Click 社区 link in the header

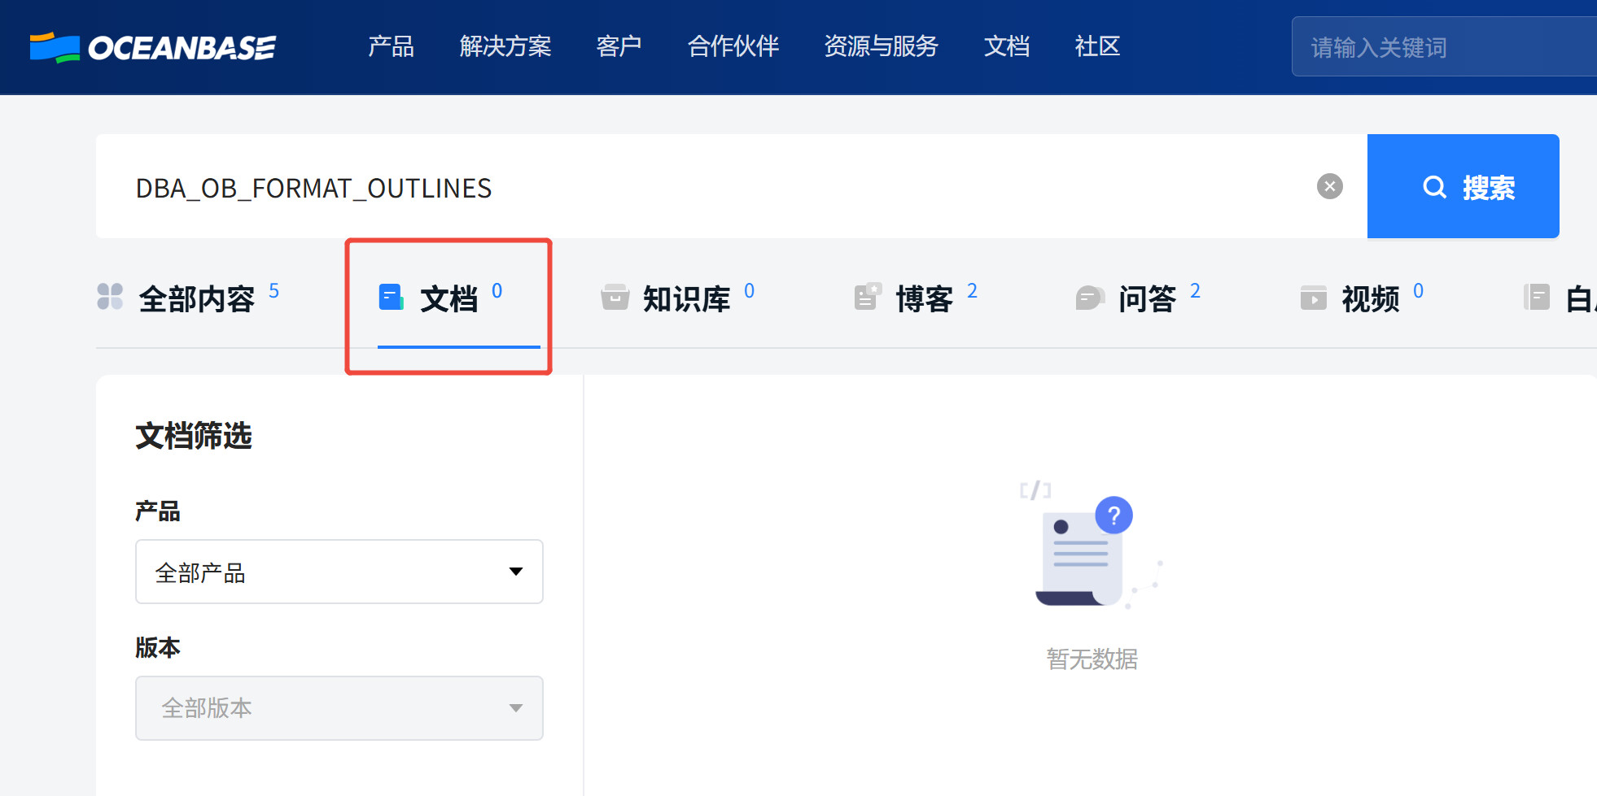click(1097, 46)
